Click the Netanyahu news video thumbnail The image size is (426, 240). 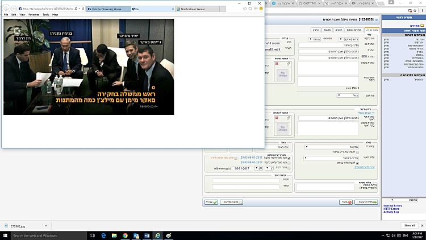[89, 67]
